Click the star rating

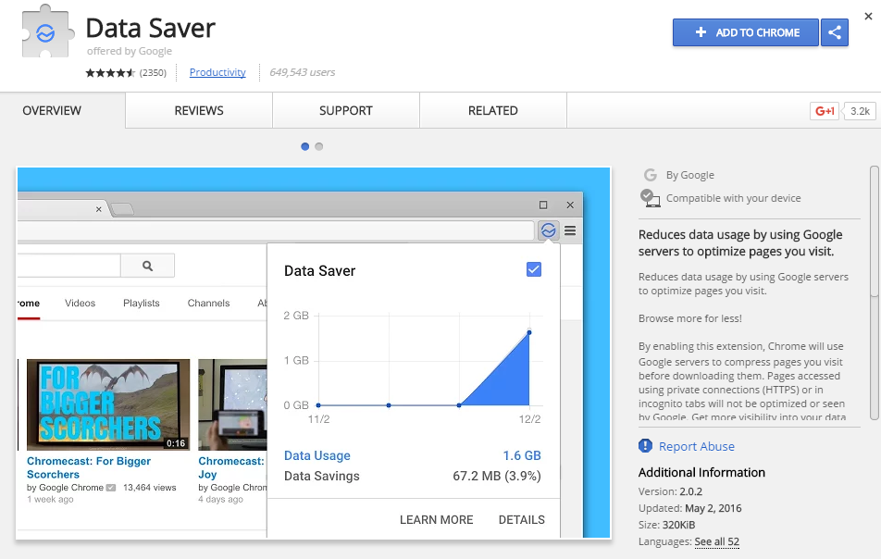(x=110, y=72)
